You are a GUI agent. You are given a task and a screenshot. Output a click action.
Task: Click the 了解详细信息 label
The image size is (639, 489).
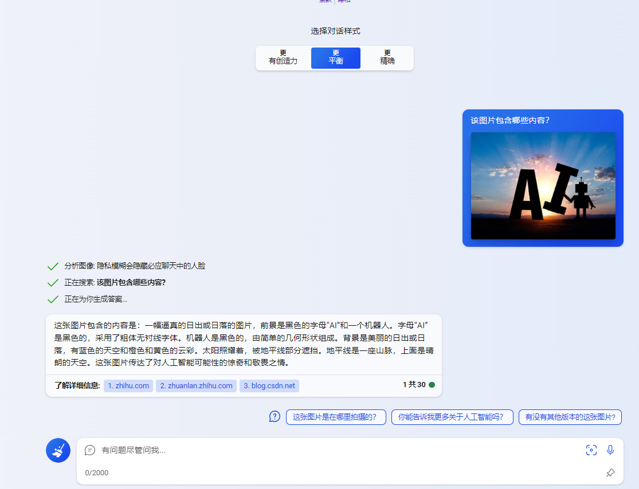77,385
